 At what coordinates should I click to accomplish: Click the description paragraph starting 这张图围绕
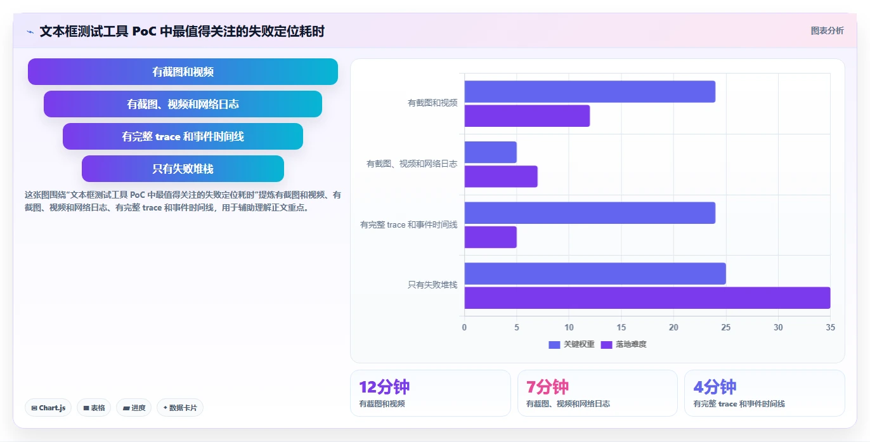coord(183,201)
